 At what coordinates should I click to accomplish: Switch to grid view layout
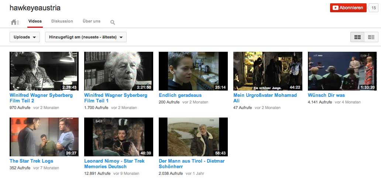pos(357,37)
